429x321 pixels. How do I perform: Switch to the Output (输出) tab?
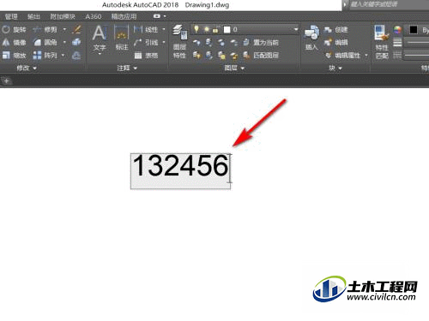[33, 16]
